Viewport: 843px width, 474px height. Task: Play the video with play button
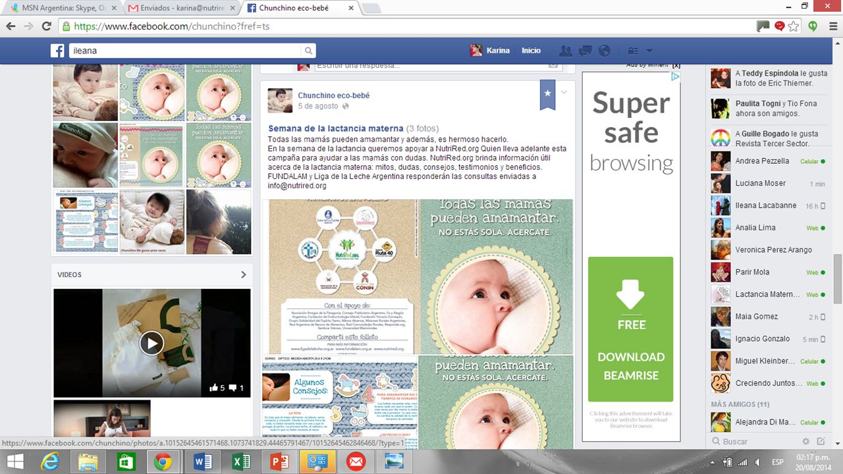[151, 343]
